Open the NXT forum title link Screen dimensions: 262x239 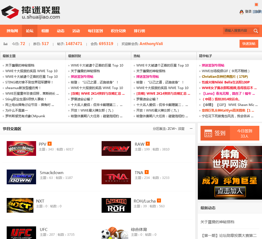40,201
